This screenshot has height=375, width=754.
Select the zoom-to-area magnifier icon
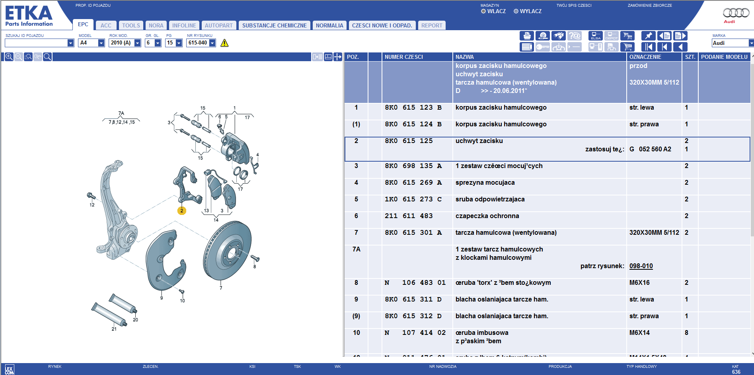tap(28, 57)
